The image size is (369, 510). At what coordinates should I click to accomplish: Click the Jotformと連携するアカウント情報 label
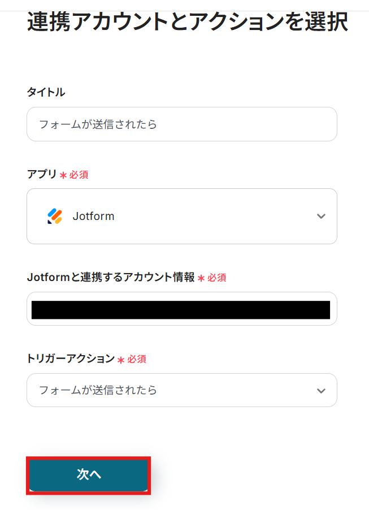[110, 277]
